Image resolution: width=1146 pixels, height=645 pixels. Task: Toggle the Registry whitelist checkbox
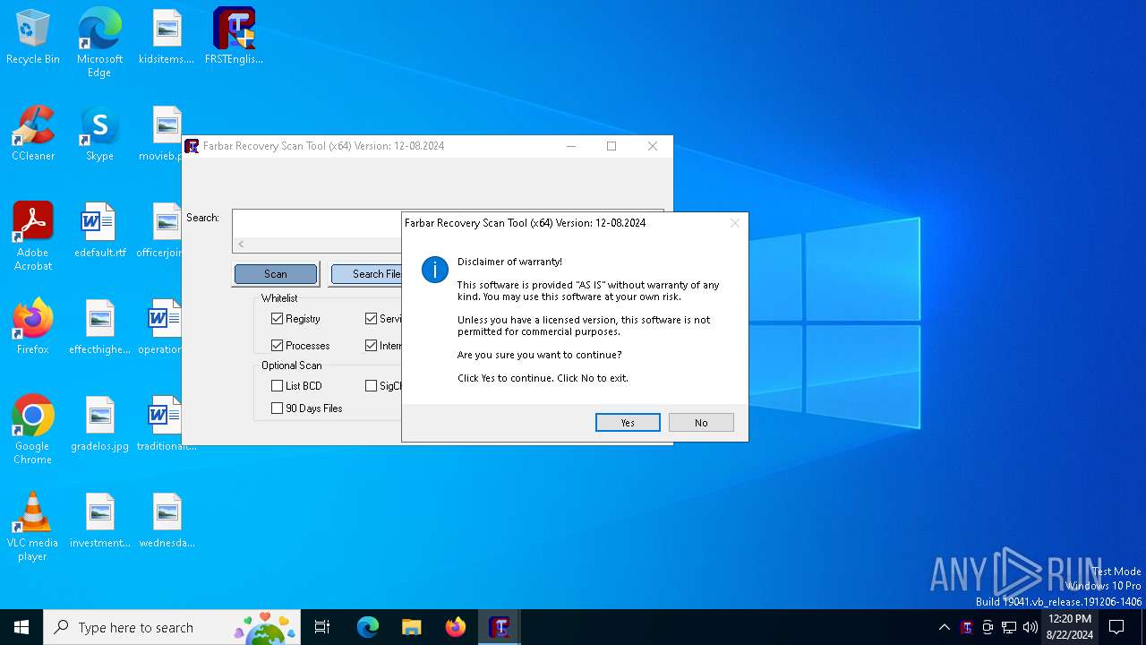278,319
